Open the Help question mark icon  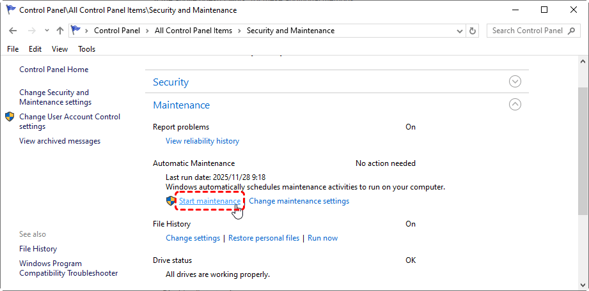pyautogui.click(x=579, y=49)
